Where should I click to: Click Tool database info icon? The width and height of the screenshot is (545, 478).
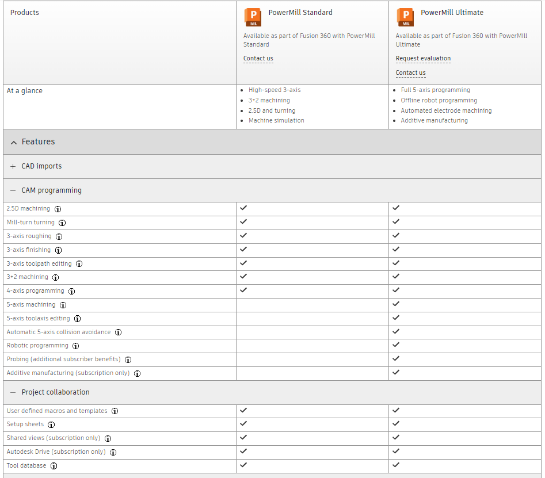click(54, 466)
